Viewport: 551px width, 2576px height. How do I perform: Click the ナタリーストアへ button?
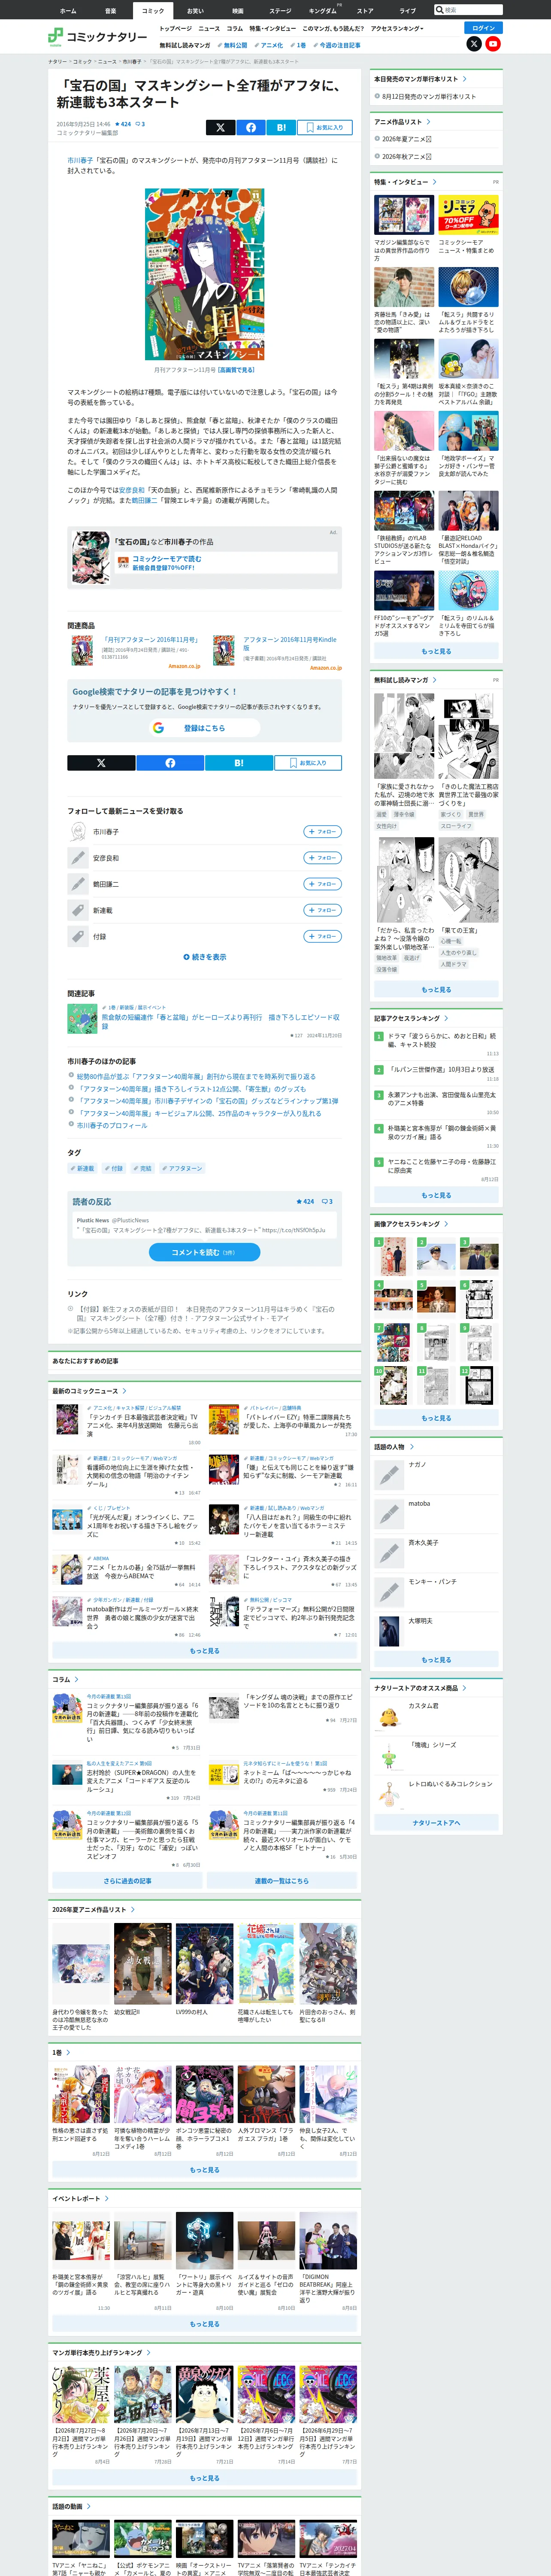(436, 1823)
